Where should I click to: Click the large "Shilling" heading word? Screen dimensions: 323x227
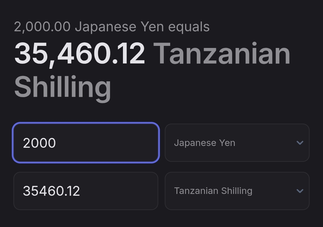(x=63, y=87)
